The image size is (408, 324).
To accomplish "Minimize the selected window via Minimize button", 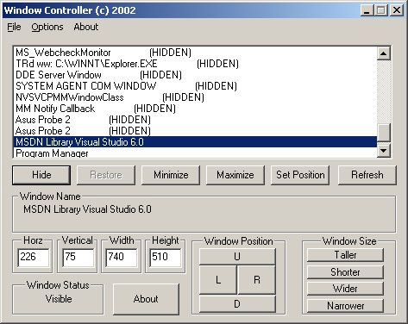I will [171, 175].
